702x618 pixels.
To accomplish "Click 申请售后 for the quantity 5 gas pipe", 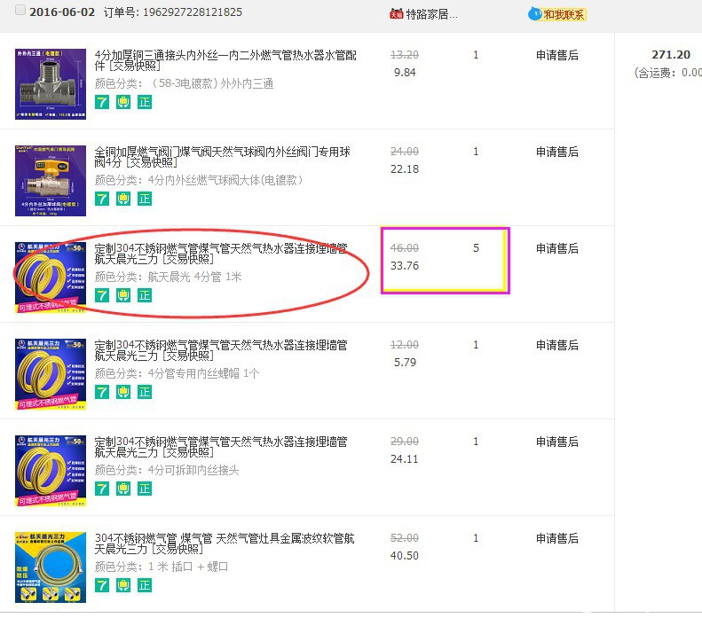I will (x=556, y=248).
